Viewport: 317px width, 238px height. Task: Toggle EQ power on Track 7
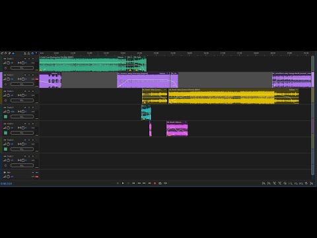[6, 165]
